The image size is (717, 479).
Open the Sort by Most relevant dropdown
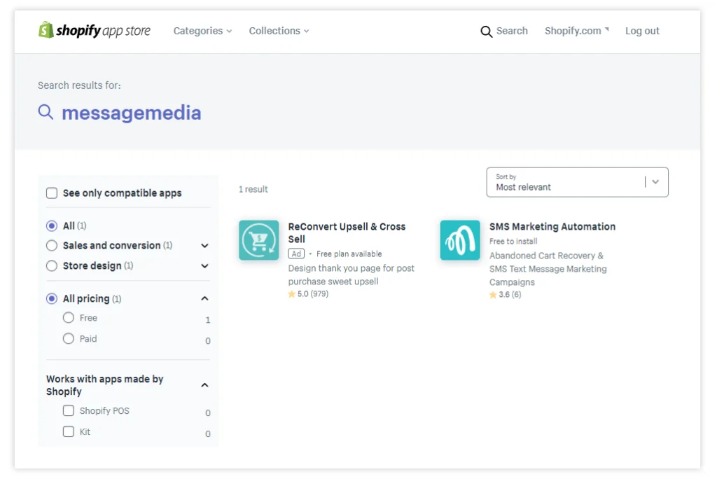coord(577,182)
